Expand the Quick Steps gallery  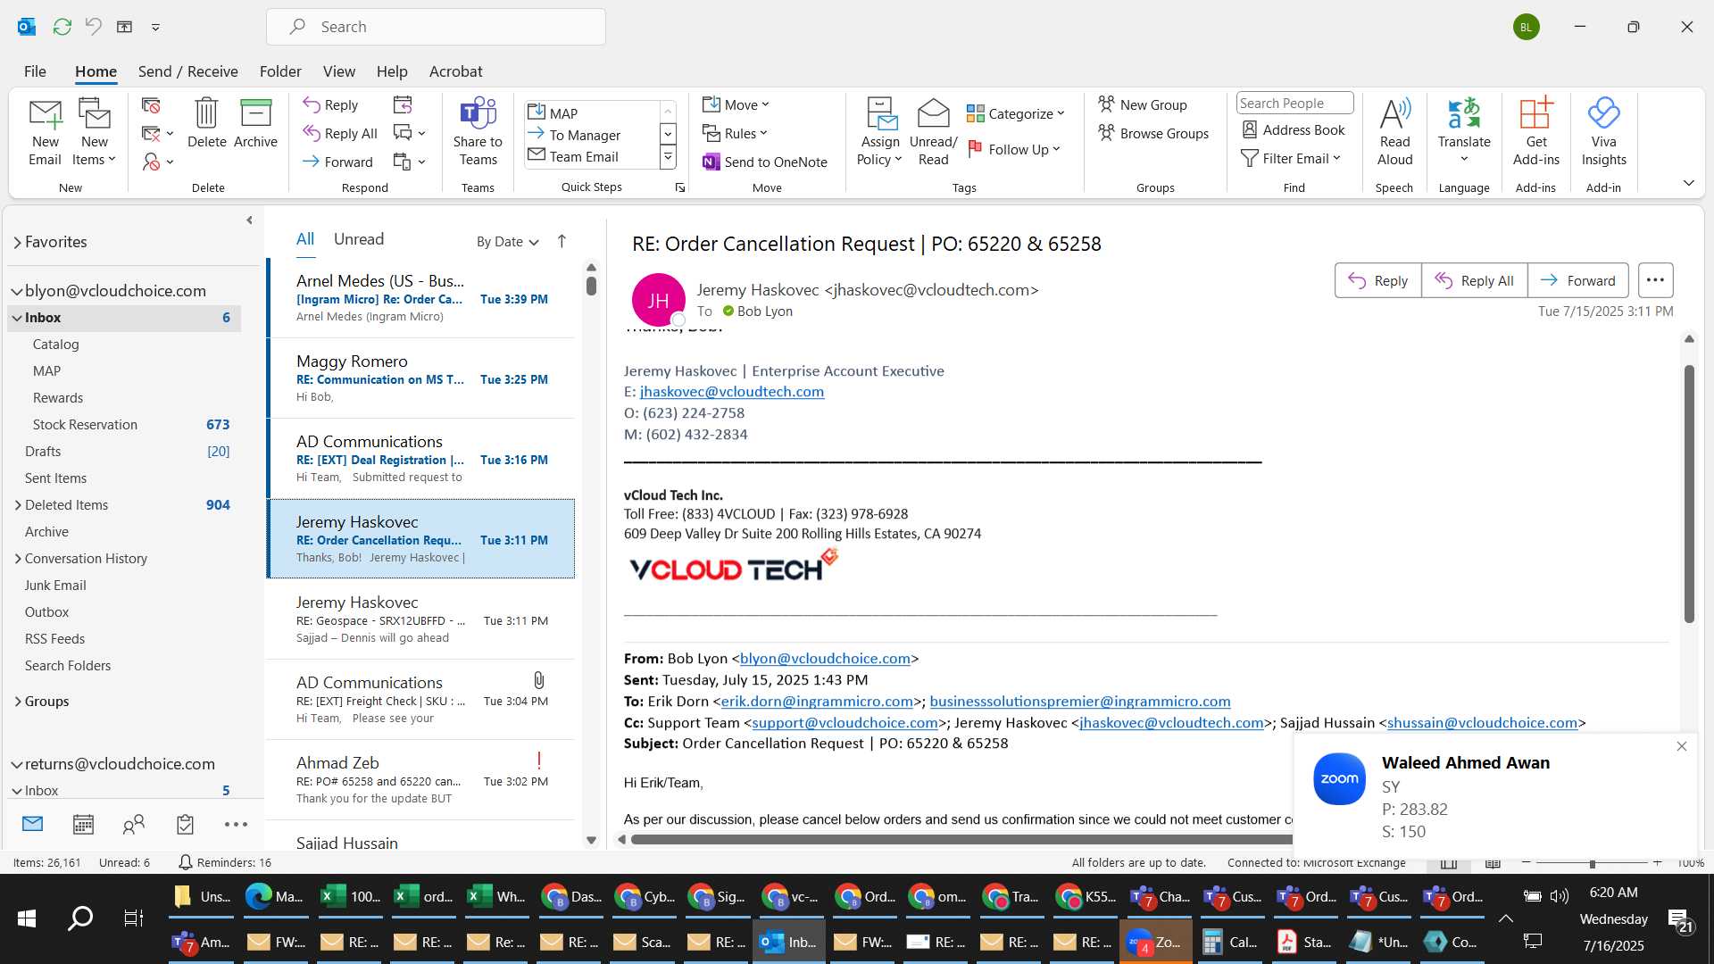668,157
